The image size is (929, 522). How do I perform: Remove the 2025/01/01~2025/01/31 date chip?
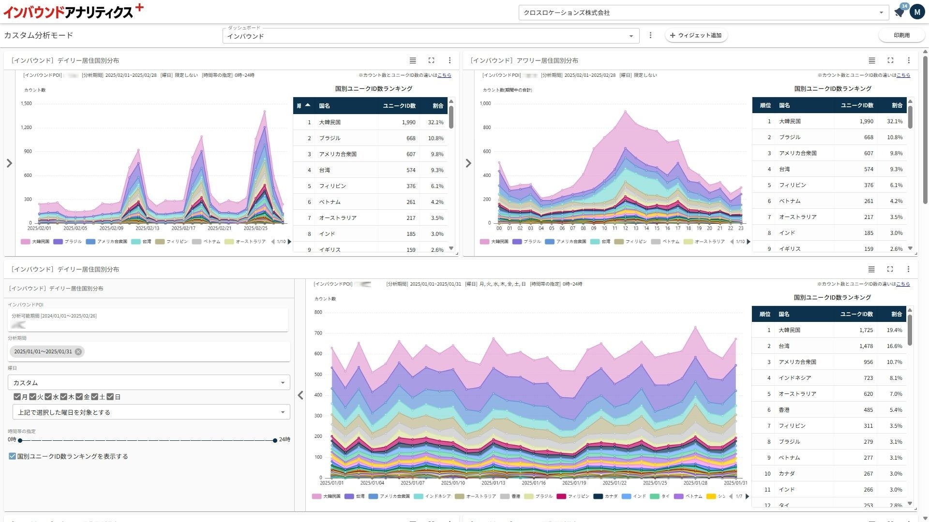click(78, 352)
